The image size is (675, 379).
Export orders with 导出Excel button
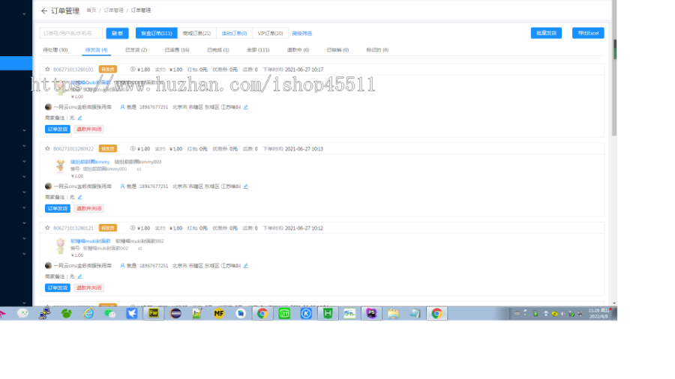coord(588,33)
